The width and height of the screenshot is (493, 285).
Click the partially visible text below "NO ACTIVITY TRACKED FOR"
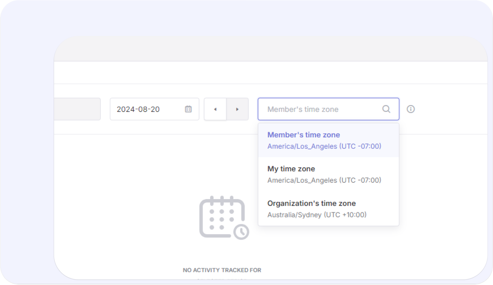coord(222,278)
